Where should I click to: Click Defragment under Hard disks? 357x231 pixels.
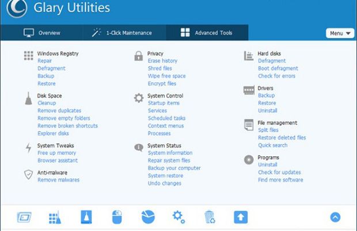point(272,61)
